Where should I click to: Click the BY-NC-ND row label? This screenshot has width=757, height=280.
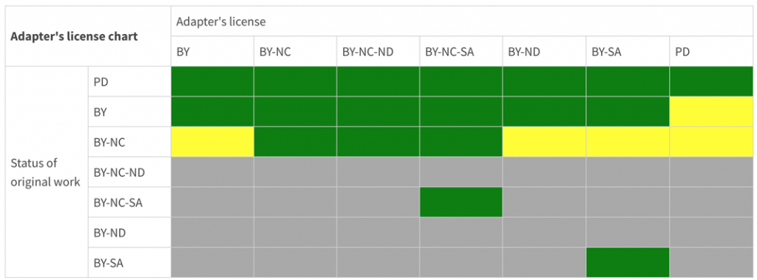(129, 172)
